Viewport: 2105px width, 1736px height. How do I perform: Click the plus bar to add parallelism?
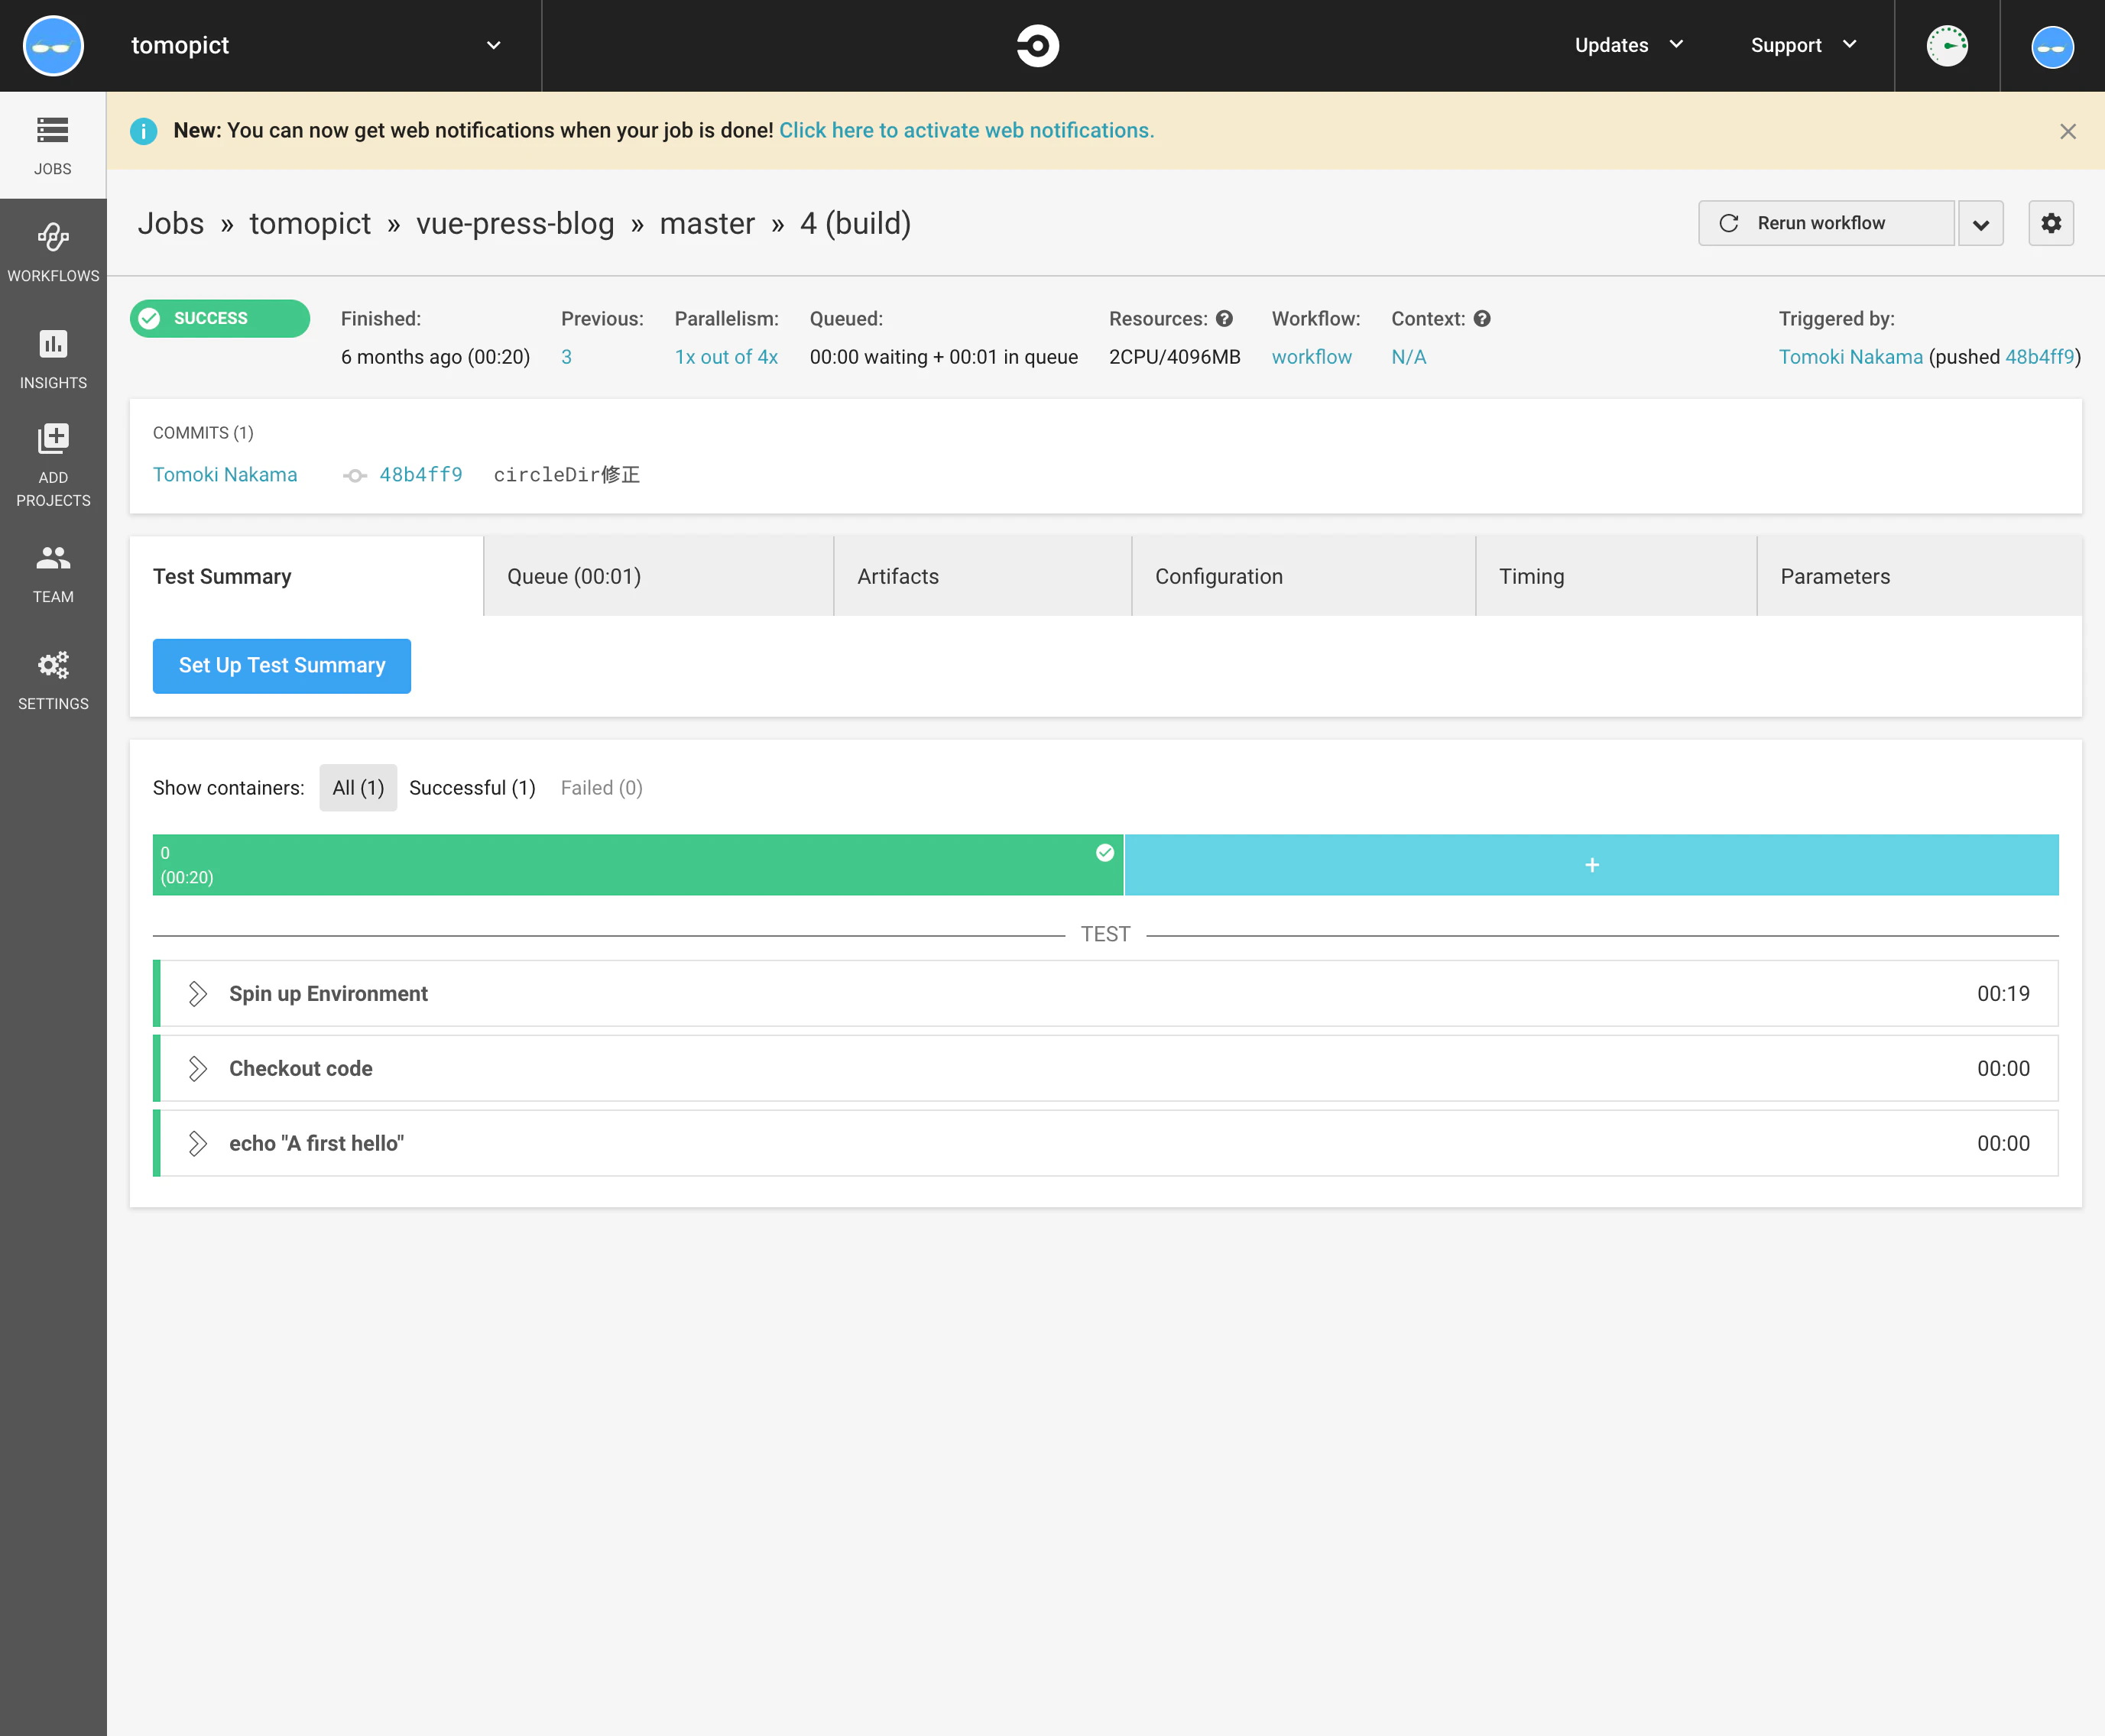click(x=1591, y=864)
